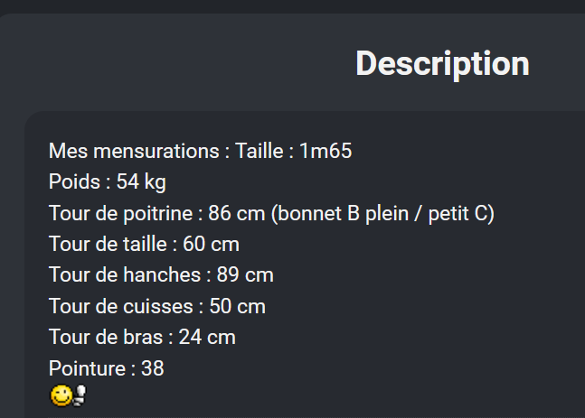Select the '60 cm' waist value
Image resolution: width=585 pixels, height=418 pixels.
211,245
